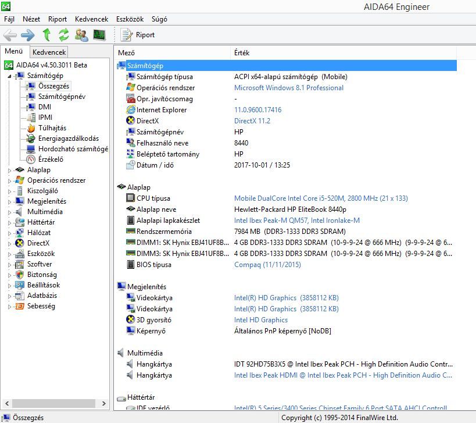
Task: Open the Intel HD Graphics 3D accelerator link
Action: point(261,320)
